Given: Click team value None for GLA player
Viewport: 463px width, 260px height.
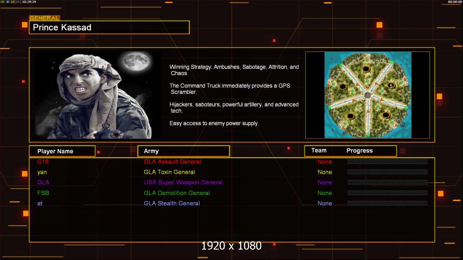Looking at the screenshot, I should [324, 182].
